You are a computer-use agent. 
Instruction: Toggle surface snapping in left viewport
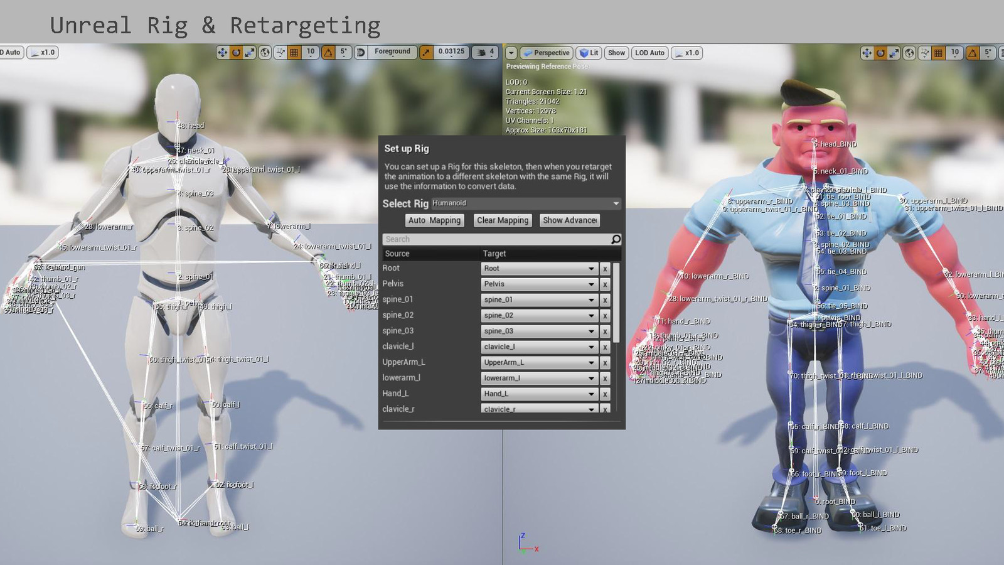pos(280,53)
